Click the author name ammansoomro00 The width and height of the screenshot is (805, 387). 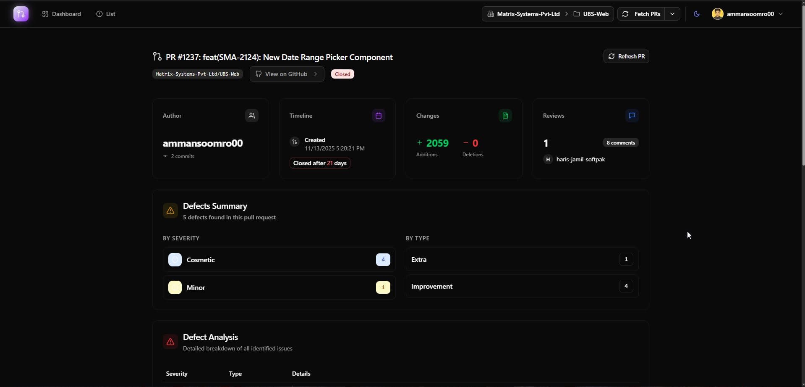(x=203, y=143)
